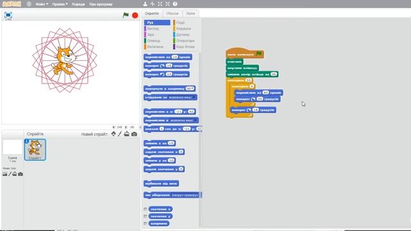Select the Події block category
Viewport: 411px width, 231px height.
coord(186,22)
